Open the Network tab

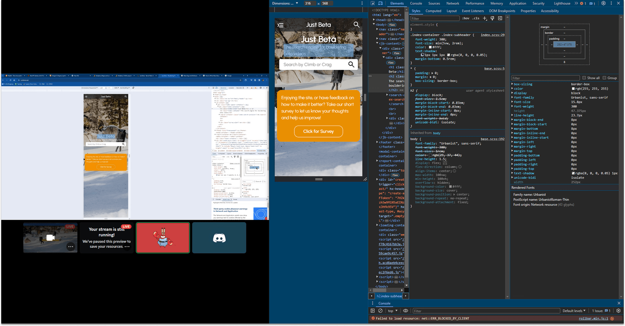coord(453,3)
